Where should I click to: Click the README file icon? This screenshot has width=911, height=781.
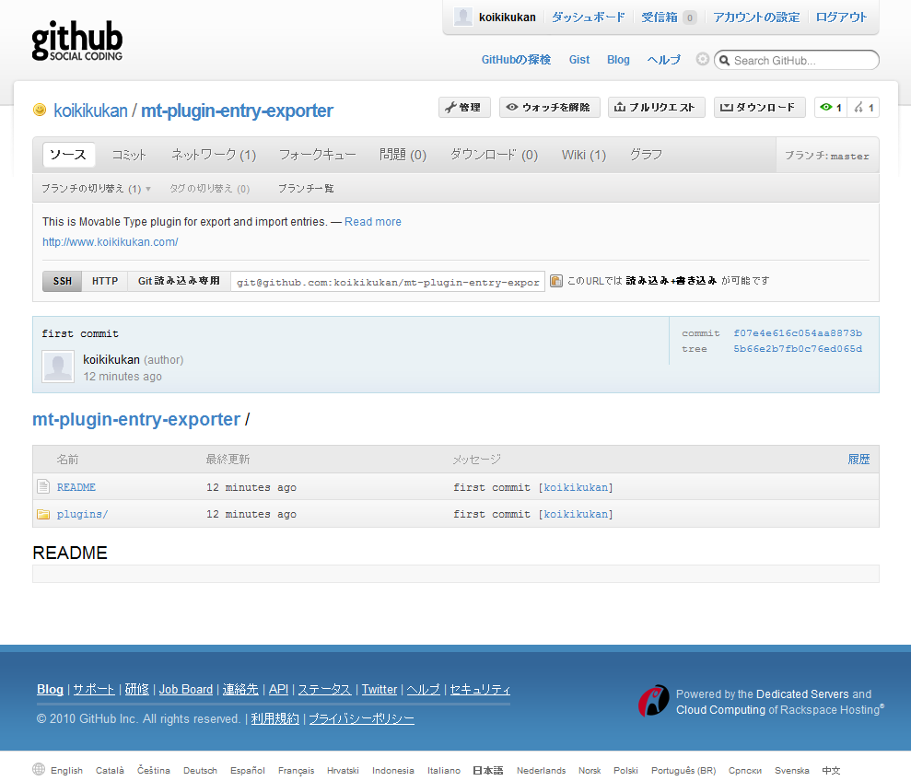(x=43, y=486)
